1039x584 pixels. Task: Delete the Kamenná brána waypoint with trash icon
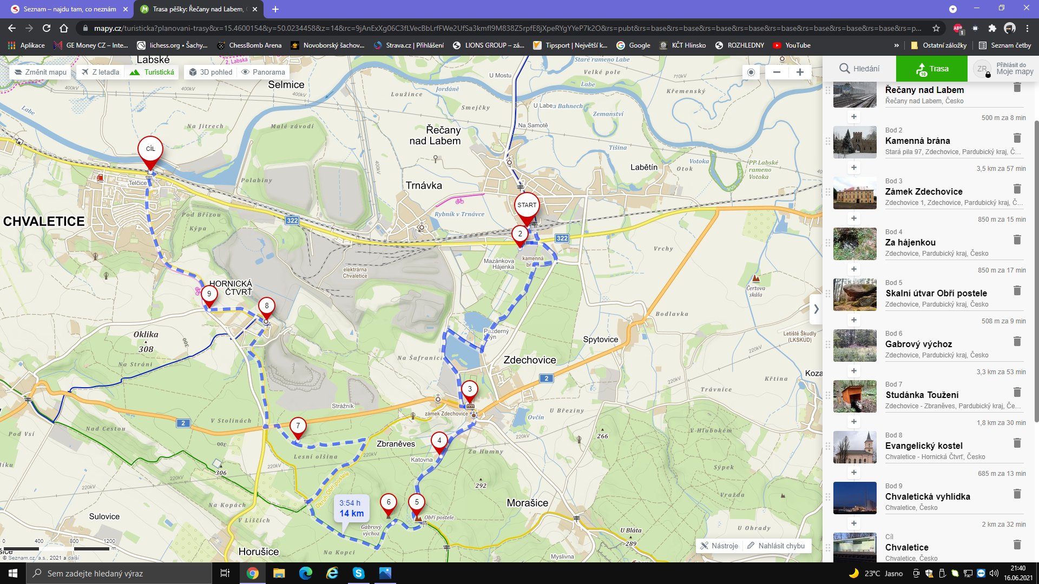point(1017,138)
